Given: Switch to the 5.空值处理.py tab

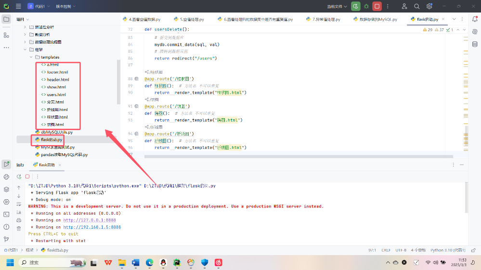Looking at the screenshot, I should click(189, 19).
